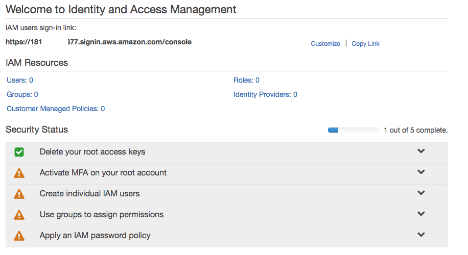468x255 pixels.
Task: Click the Security Status progress bar
Action: (354, 130)
